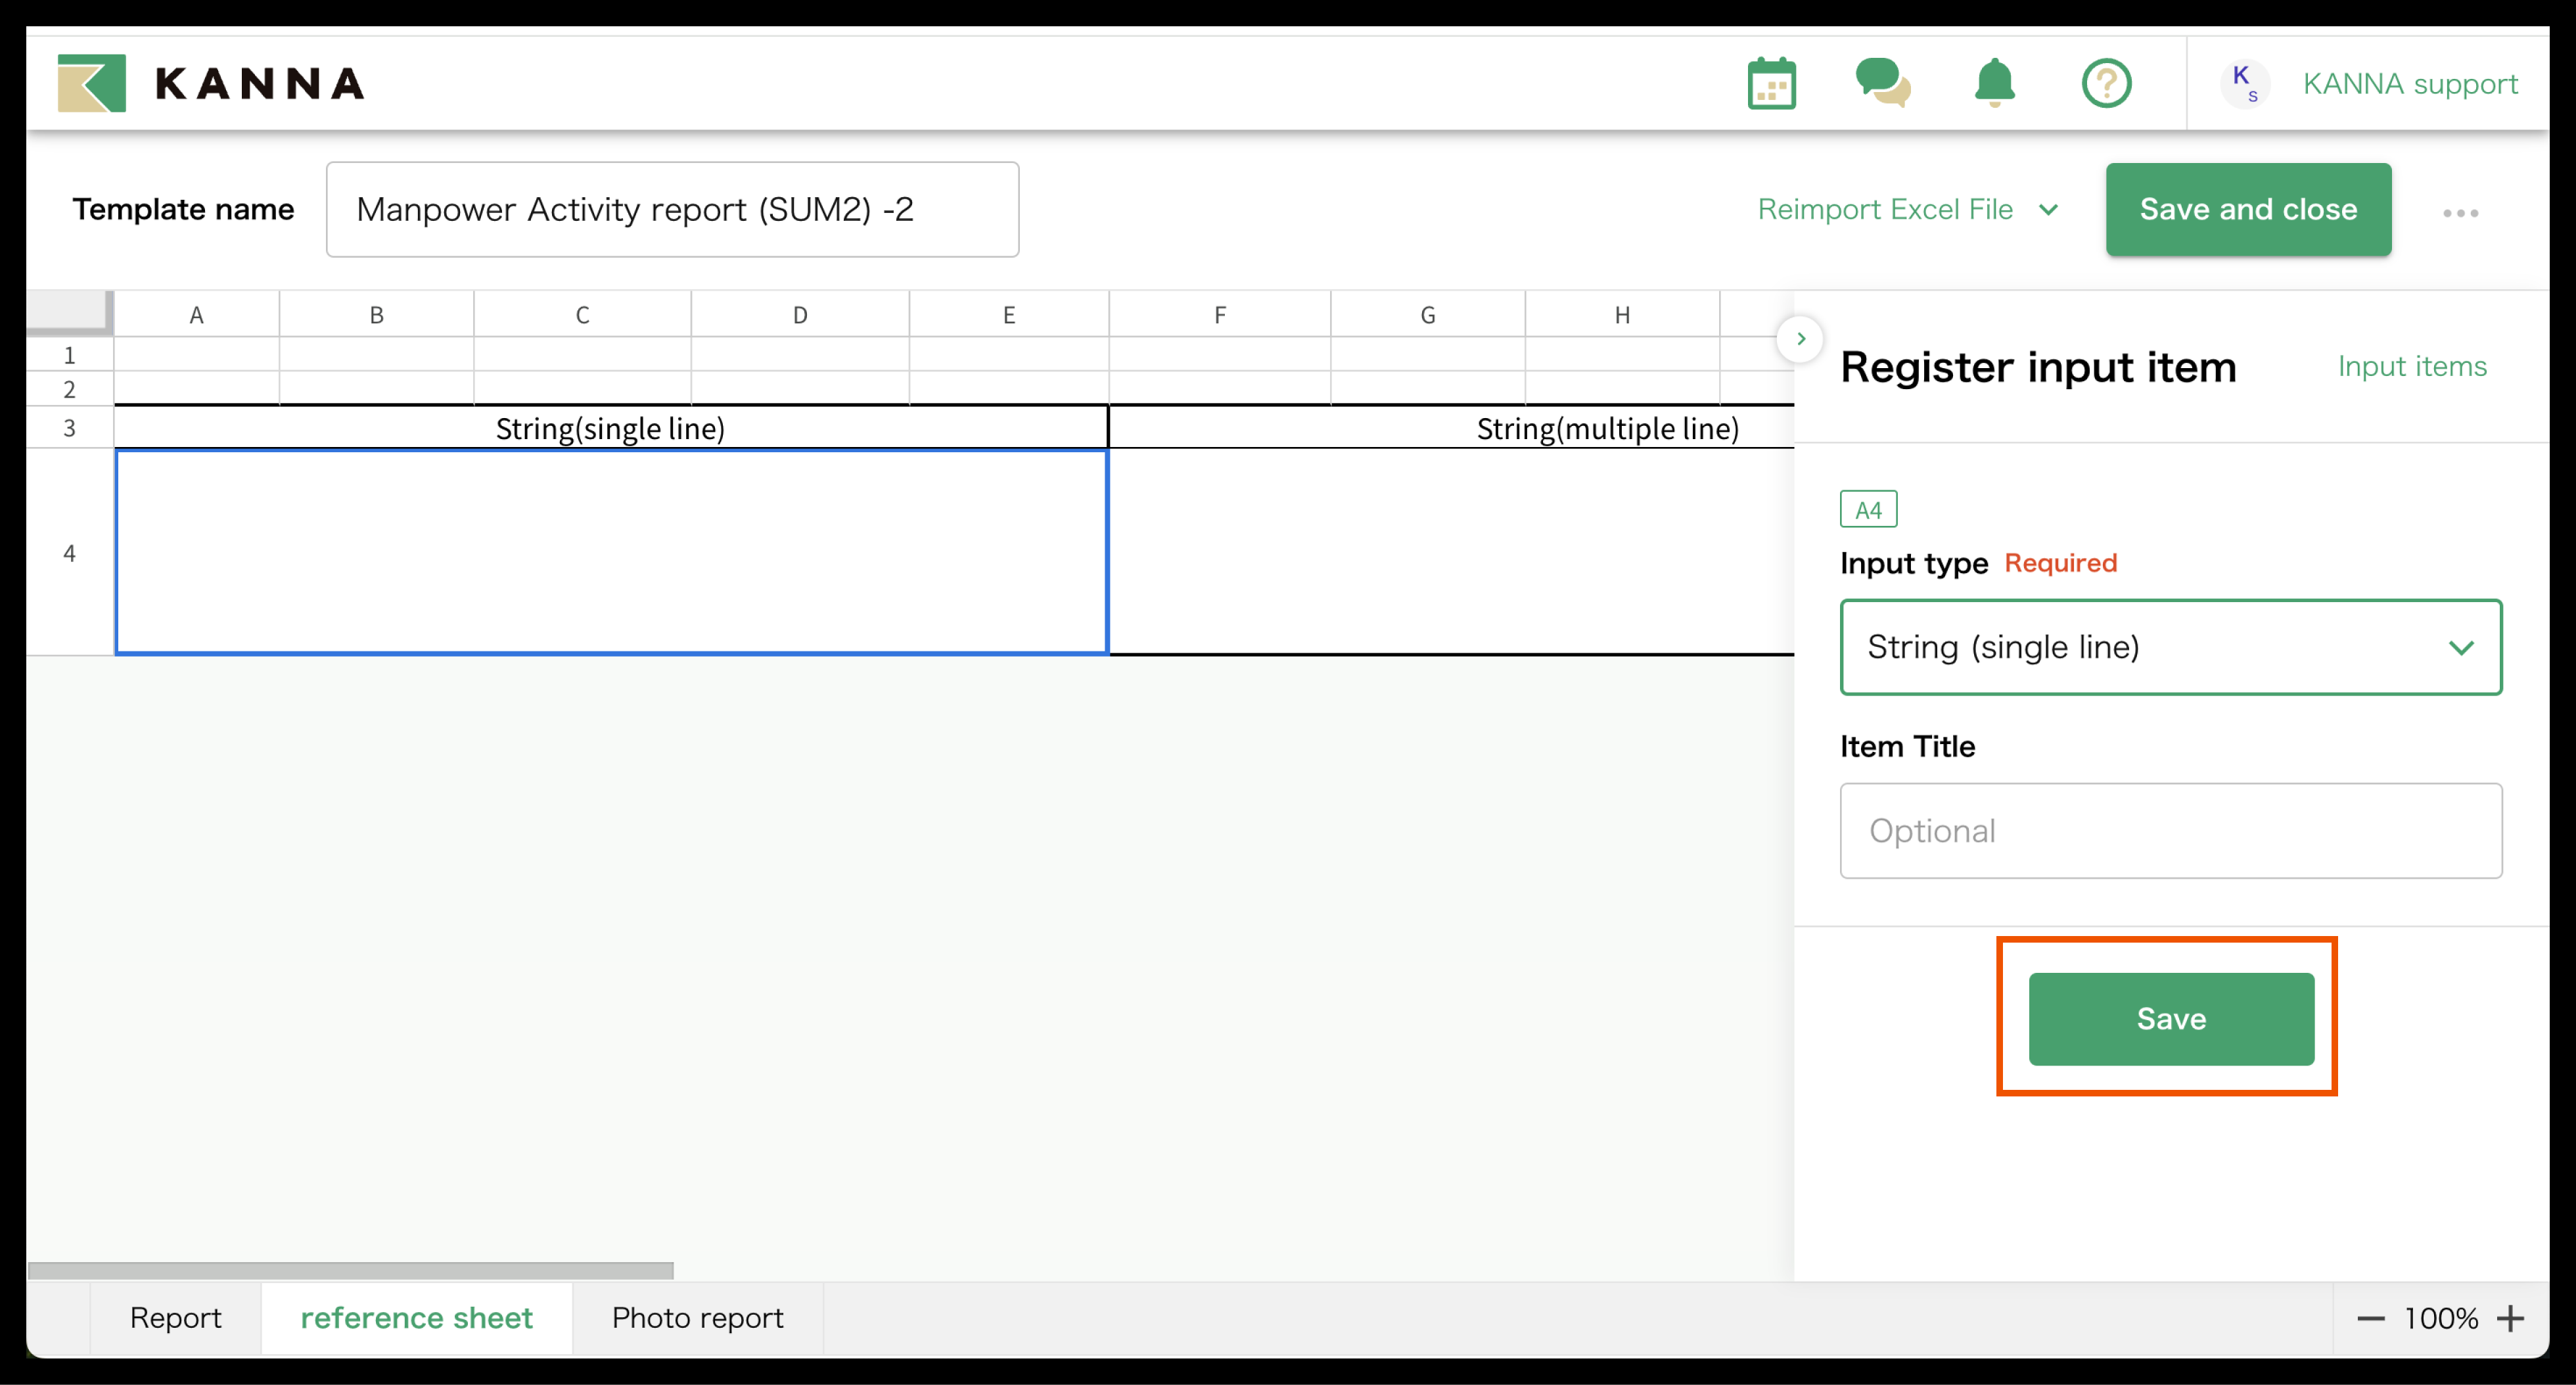
Task: Open the chat messages icon
Action: point(1882,83)
